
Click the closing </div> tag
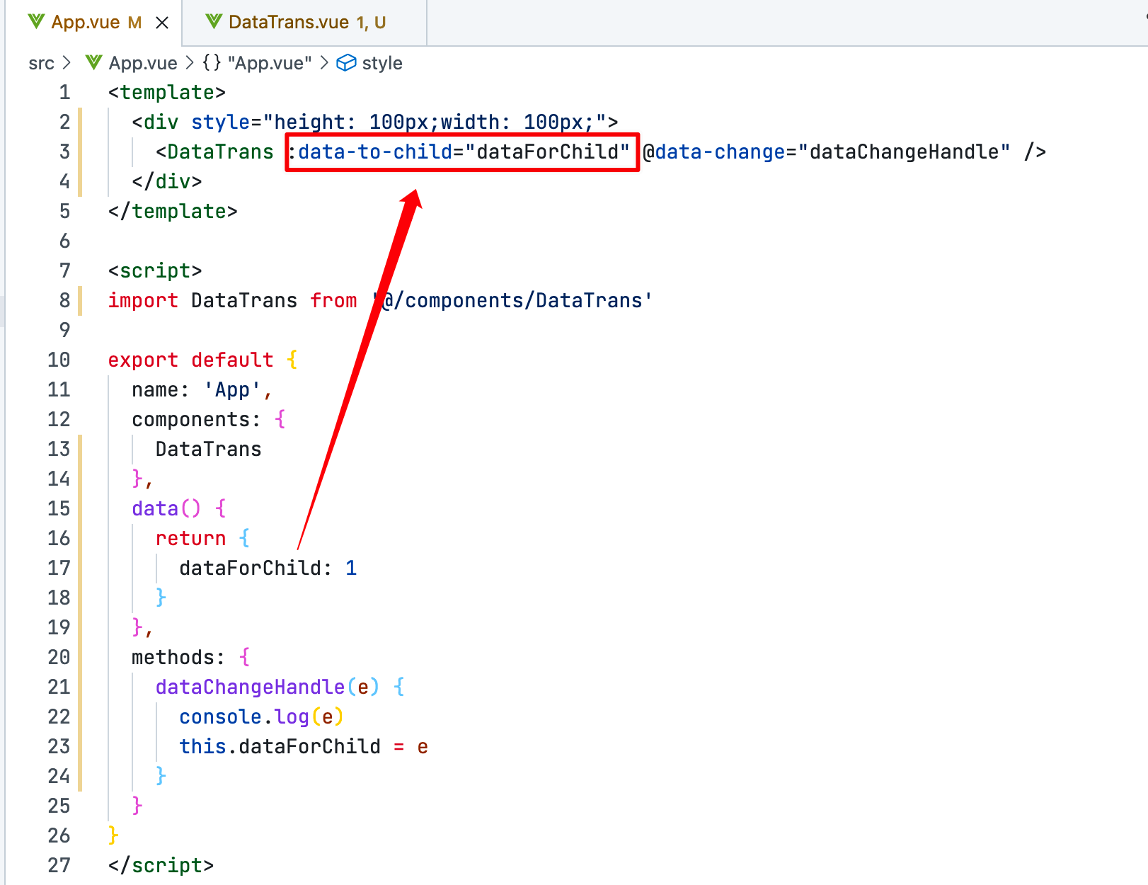pos(167,182)
